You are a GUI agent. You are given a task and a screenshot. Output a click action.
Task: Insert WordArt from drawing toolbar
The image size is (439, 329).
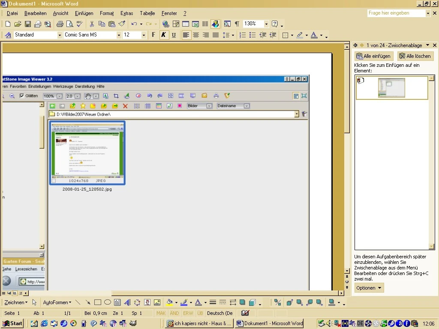pos(127,302)
